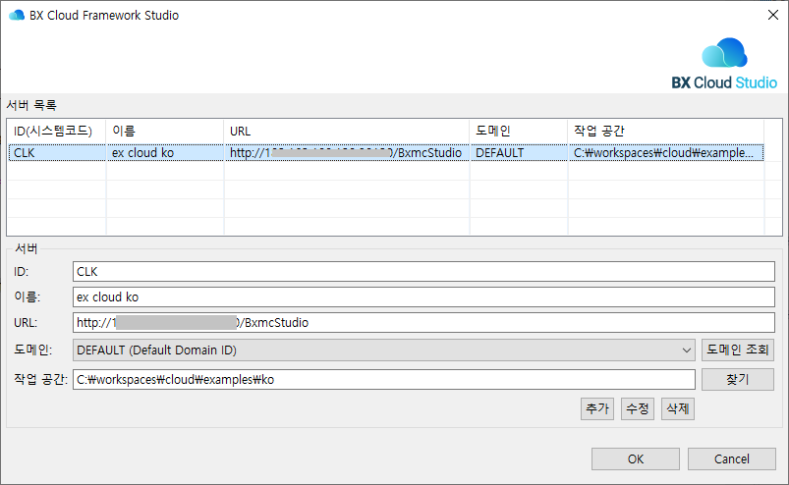This screenshot has height=485, width=789.
Task: Select the BxmcStudio URL table cell
Action: 346,153
